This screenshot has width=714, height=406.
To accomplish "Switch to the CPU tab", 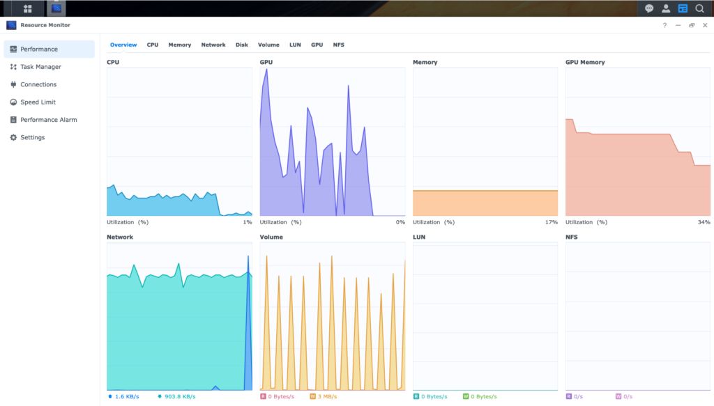I will coord(152,45).
